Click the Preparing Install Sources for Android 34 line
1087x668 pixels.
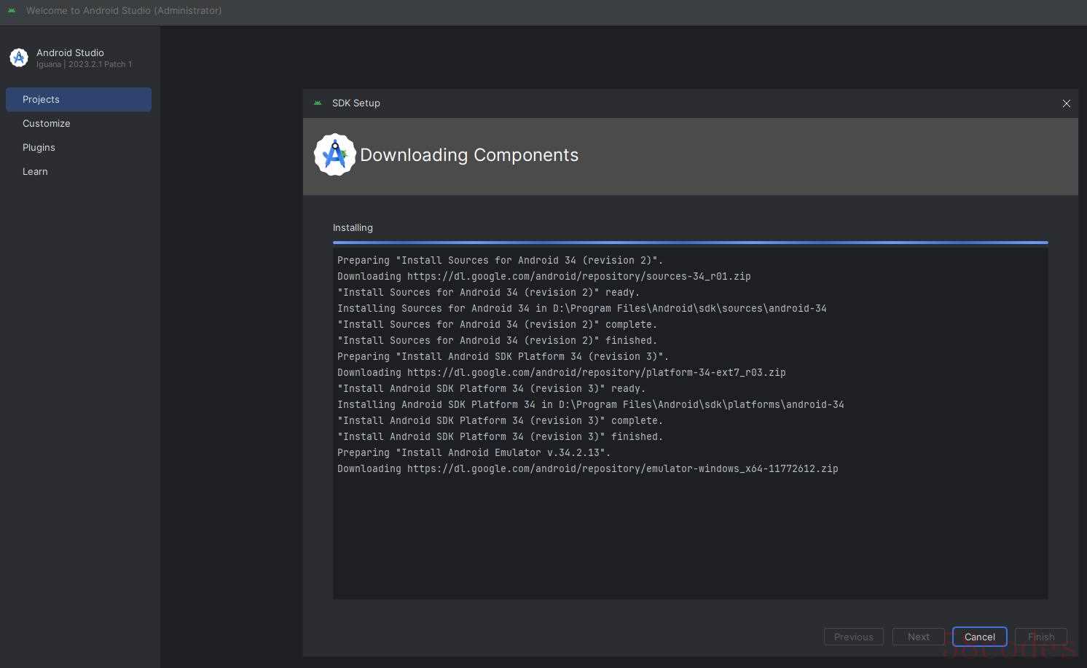pos(500,260)
